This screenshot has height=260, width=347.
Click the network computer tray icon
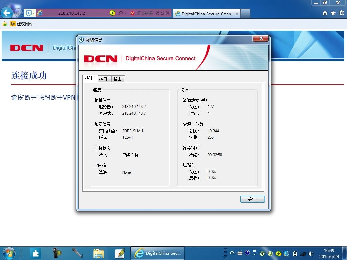(287, 254)
